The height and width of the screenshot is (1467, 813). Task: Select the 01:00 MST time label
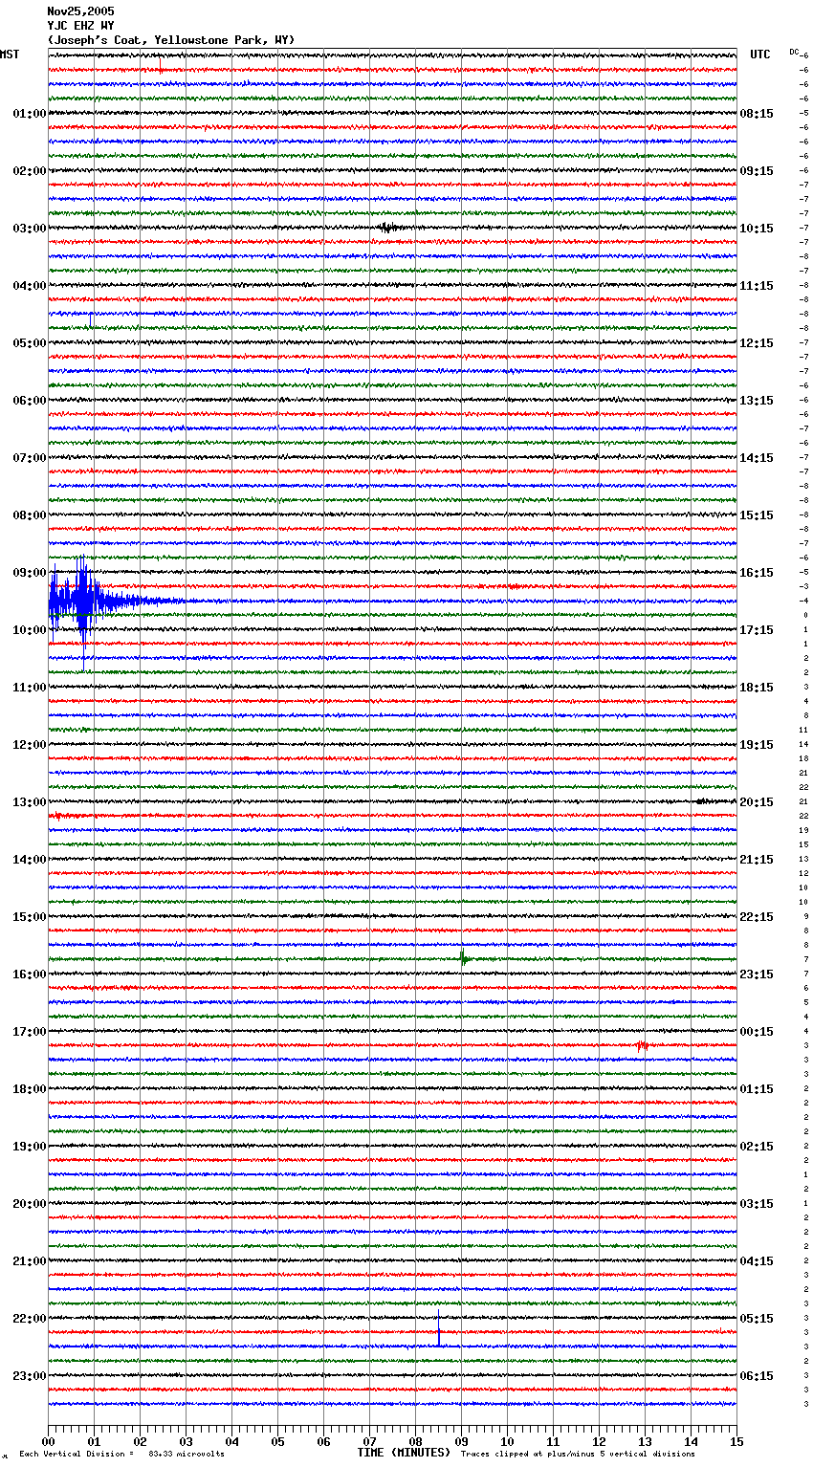tap(30, 114)
